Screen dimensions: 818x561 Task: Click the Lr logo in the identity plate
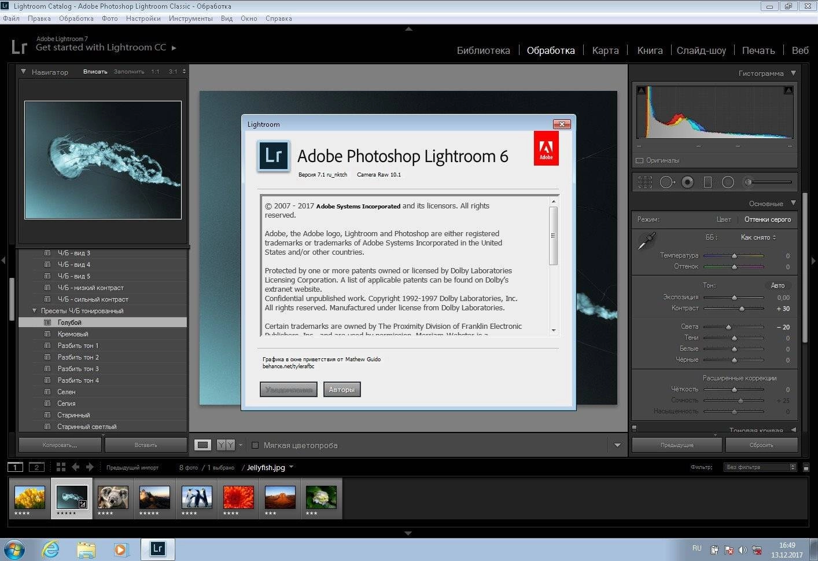(19, 47)
